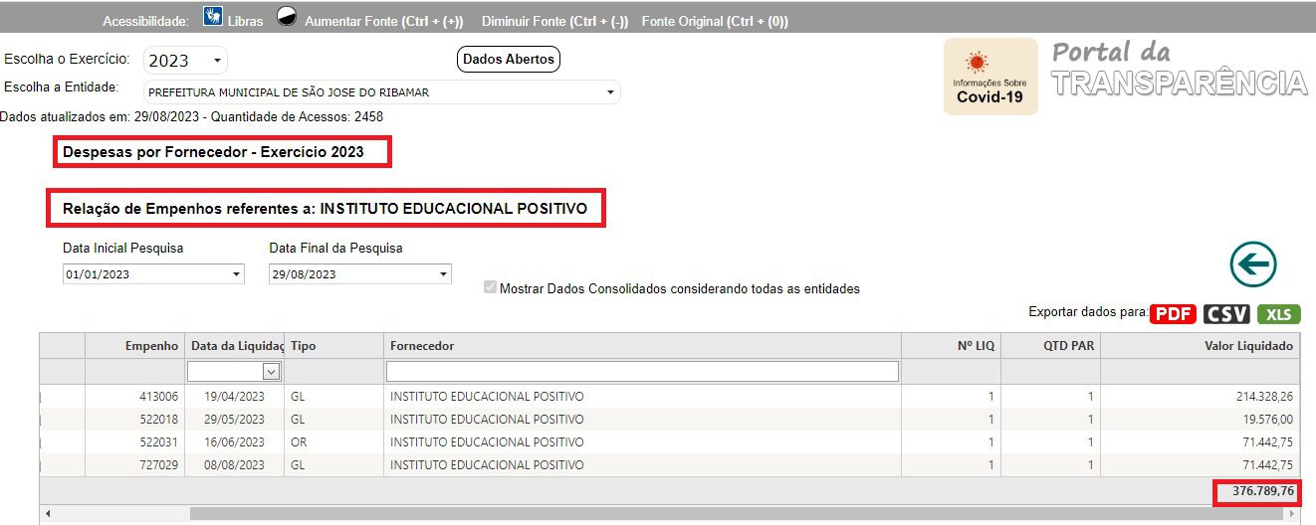Viewport: 1316px width, 525px height.
Task: Click the Libras accessibility icon
Action: click(x=212, y=17)
